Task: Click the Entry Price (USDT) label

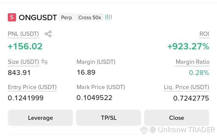Action: click(x=32, y=87)
